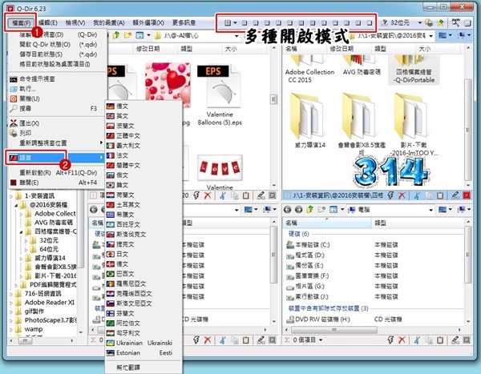Screen dimensions: 481x374
Task: Expand the 重新調整視窗位置 submenu
Action: tap(56, 143)
